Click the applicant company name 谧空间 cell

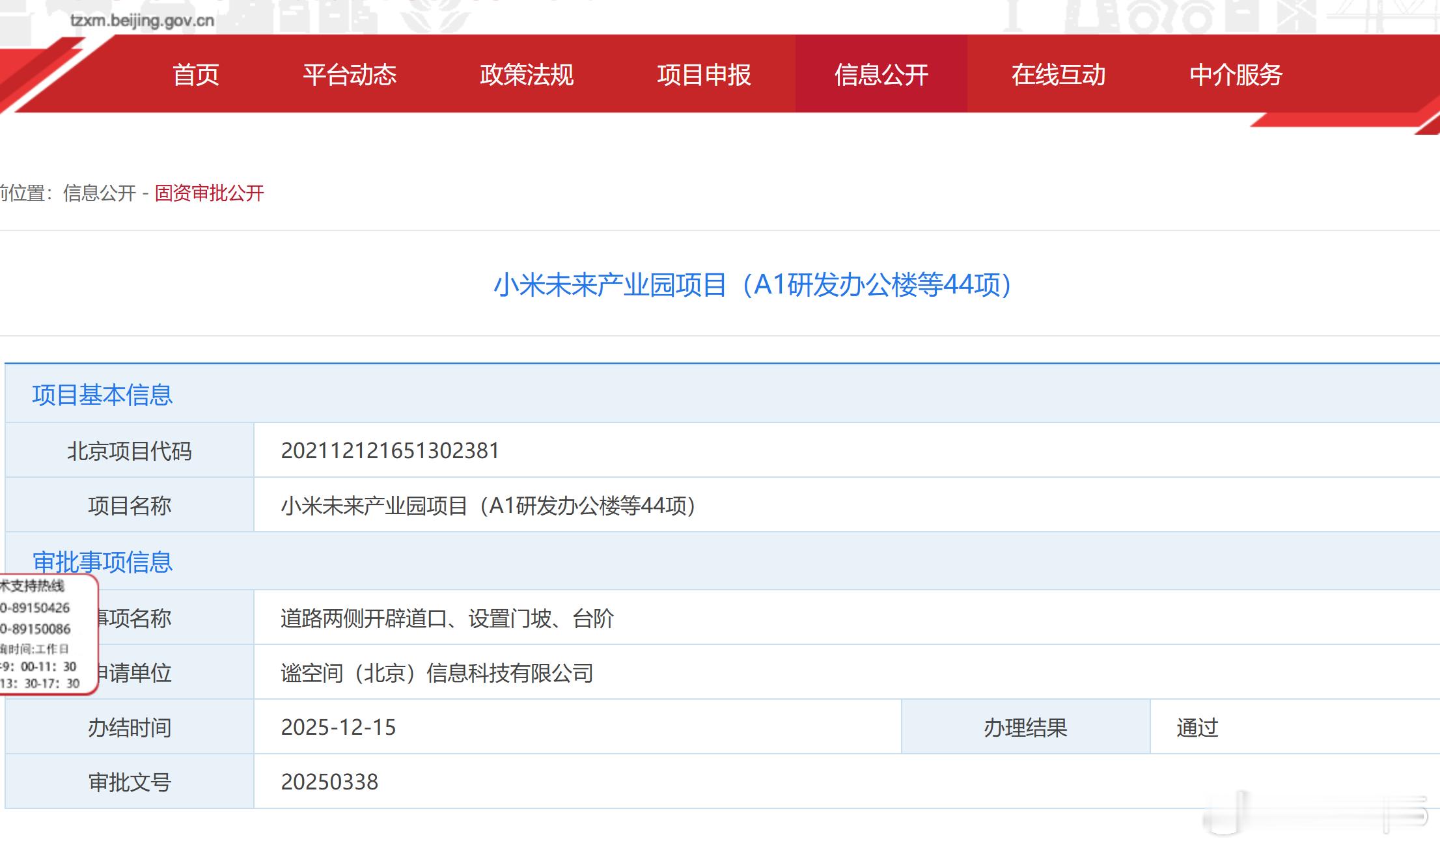point(437,673)
